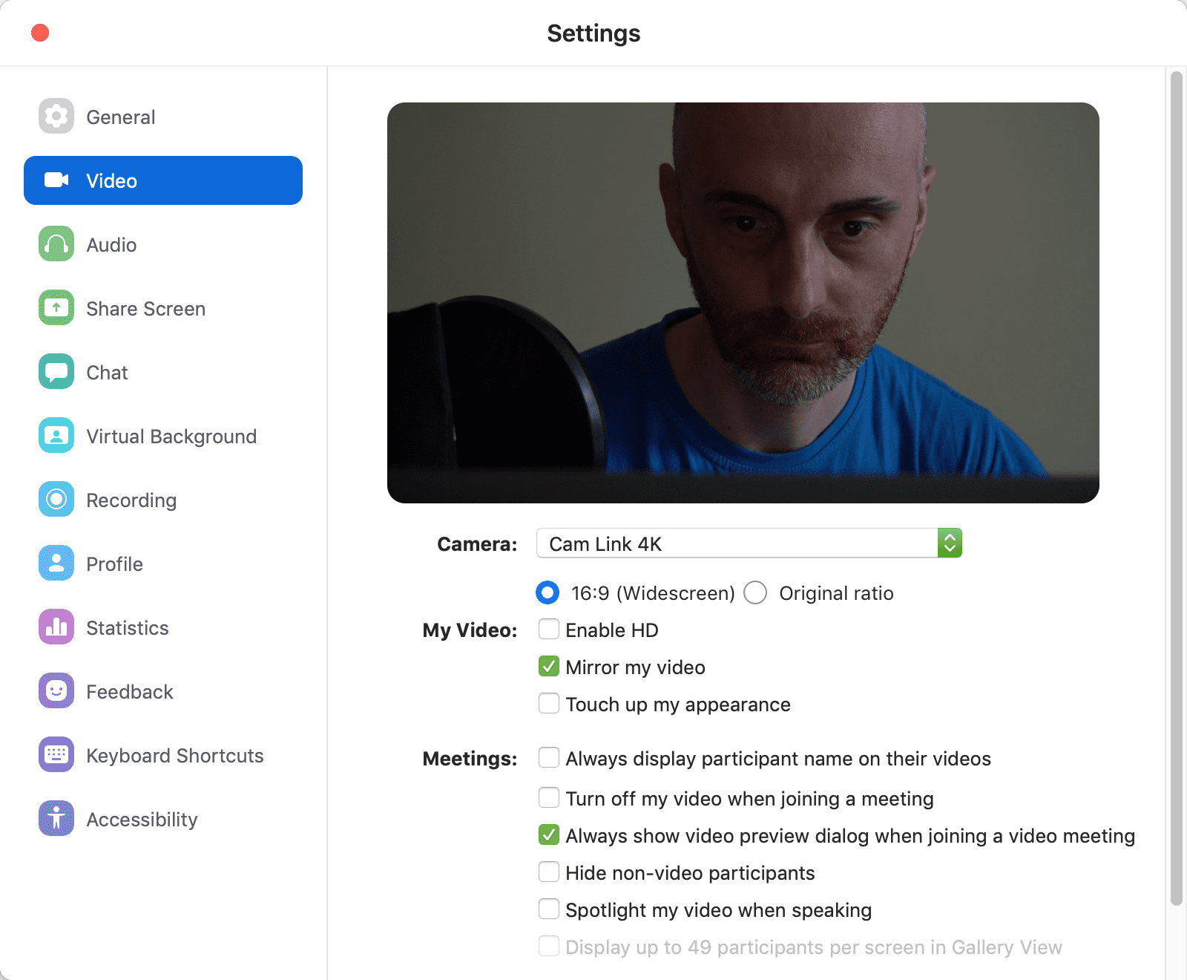Go to Profile settings label
Viewport: 1187px width, 980px height.
tap(115, 564)
